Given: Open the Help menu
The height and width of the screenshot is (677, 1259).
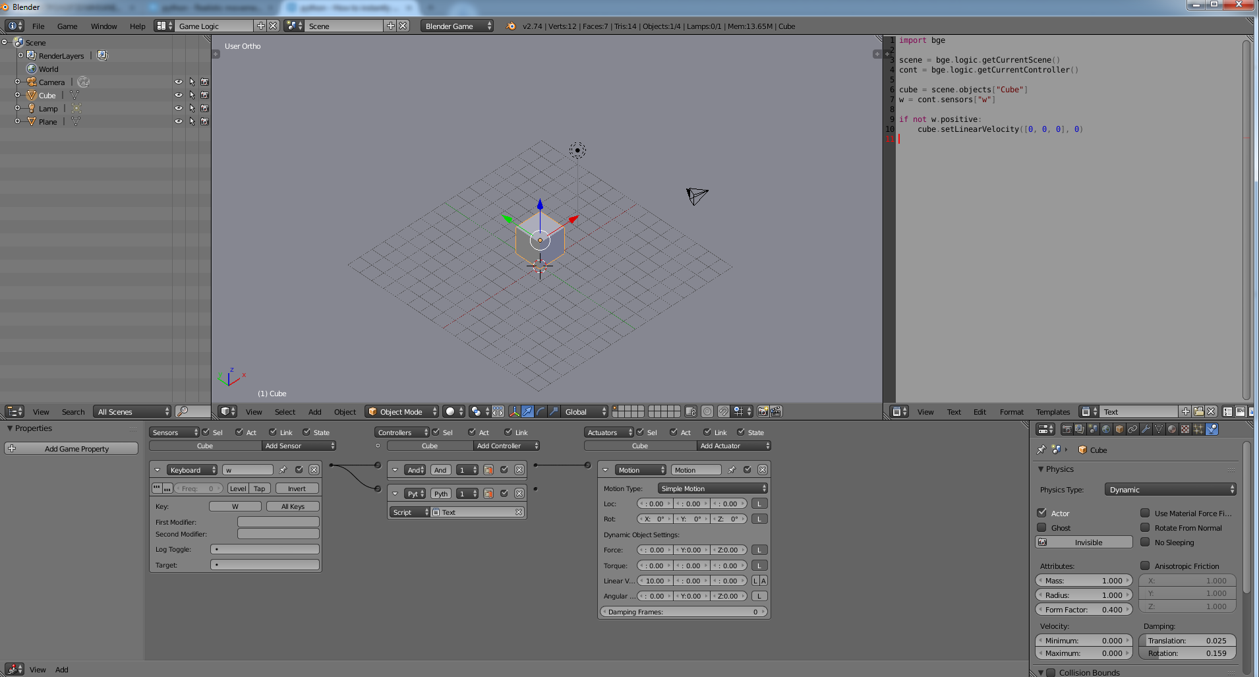Looking at the screenshot, I should (137, 26).
